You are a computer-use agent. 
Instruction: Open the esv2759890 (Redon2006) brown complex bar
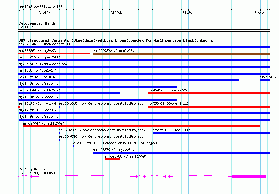pos(182,54)
